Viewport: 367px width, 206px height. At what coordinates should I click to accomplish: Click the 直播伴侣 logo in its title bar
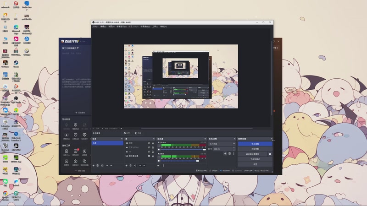(x=70, y=41)
